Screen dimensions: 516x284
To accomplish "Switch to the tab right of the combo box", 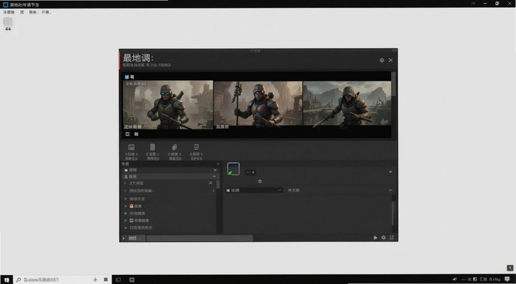I will (x=293, y=190).
